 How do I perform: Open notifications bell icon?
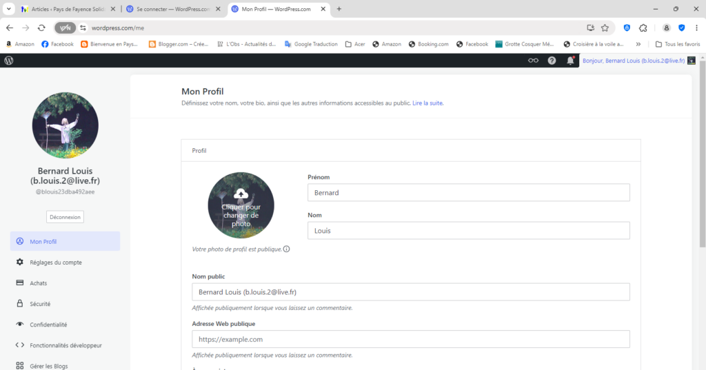coord(570,61)
